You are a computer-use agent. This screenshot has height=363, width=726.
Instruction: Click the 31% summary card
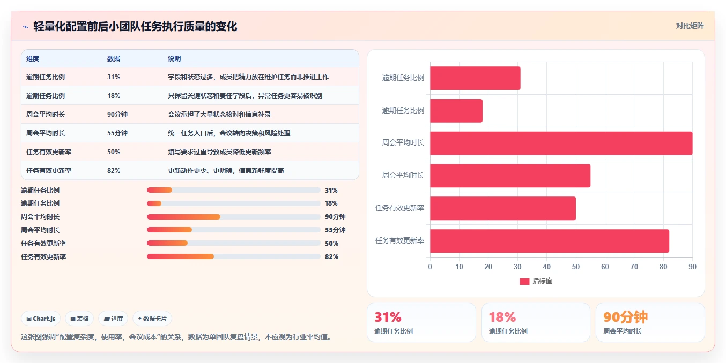(421, 322)
